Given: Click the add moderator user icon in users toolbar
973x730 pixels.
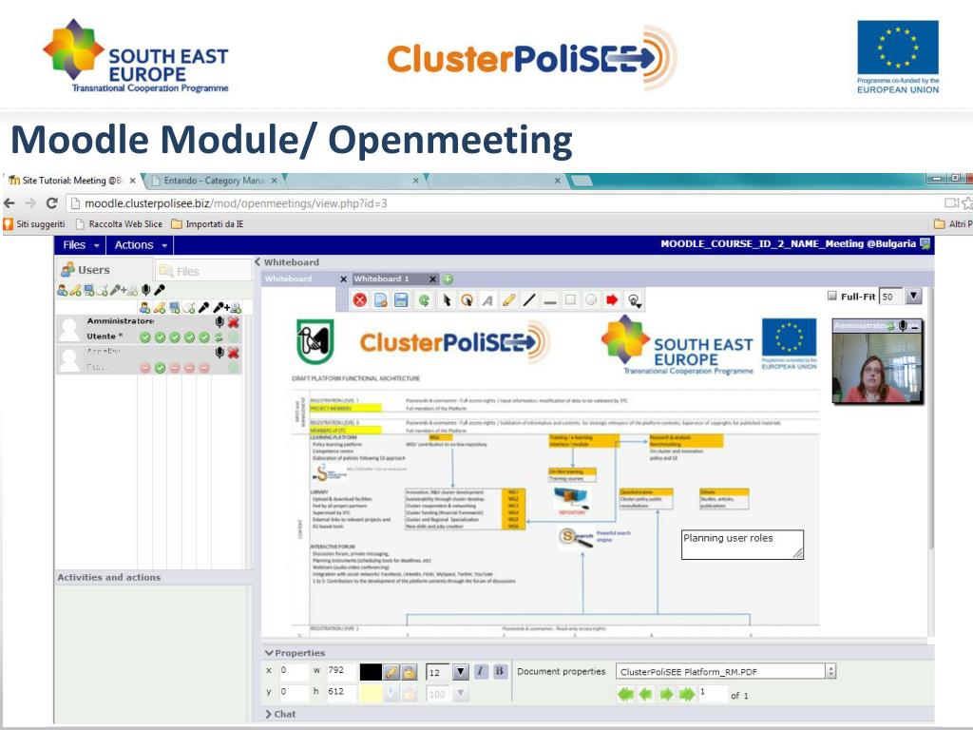Looking at the screenshot, I should 62,290.
